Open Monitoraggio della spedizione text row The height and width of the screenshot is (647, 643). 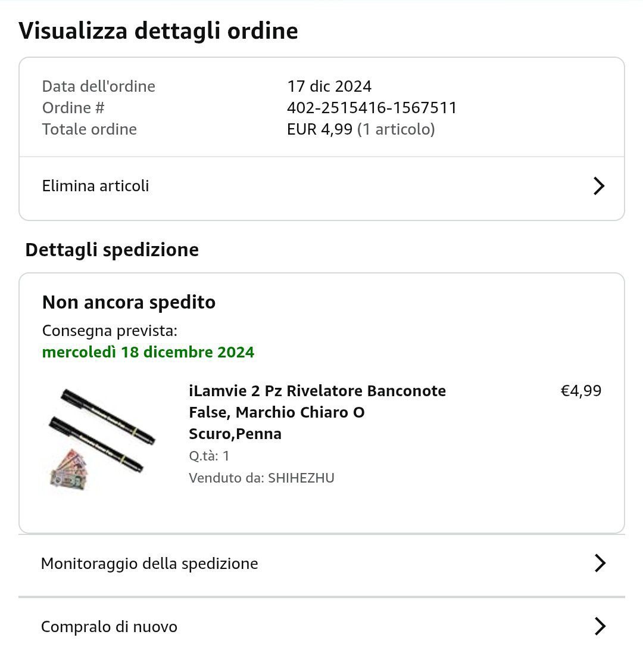click(321, 564)
